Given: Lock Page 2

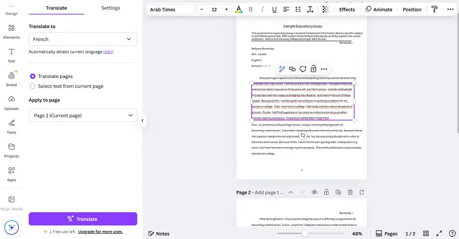Looking at the screenshot, I should pos(326,192).
